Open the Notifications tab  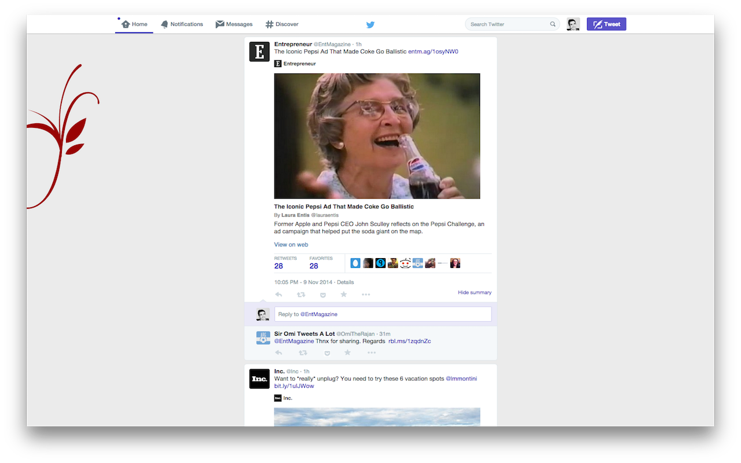[182, 24]
